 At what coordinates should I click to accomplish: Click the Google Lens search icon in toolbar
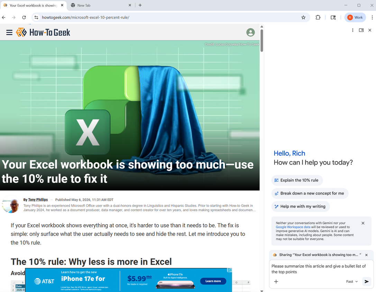coord(333,17)
